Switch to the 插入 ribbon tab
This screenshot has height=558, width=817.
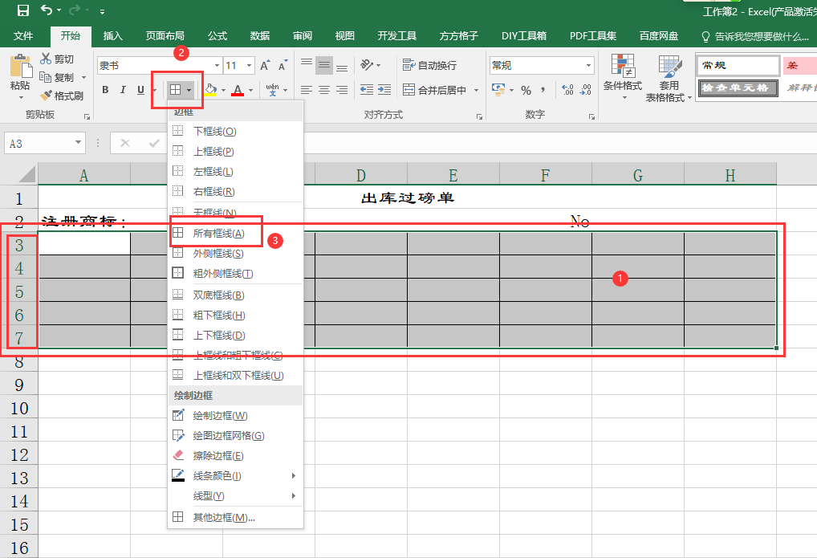112,36
